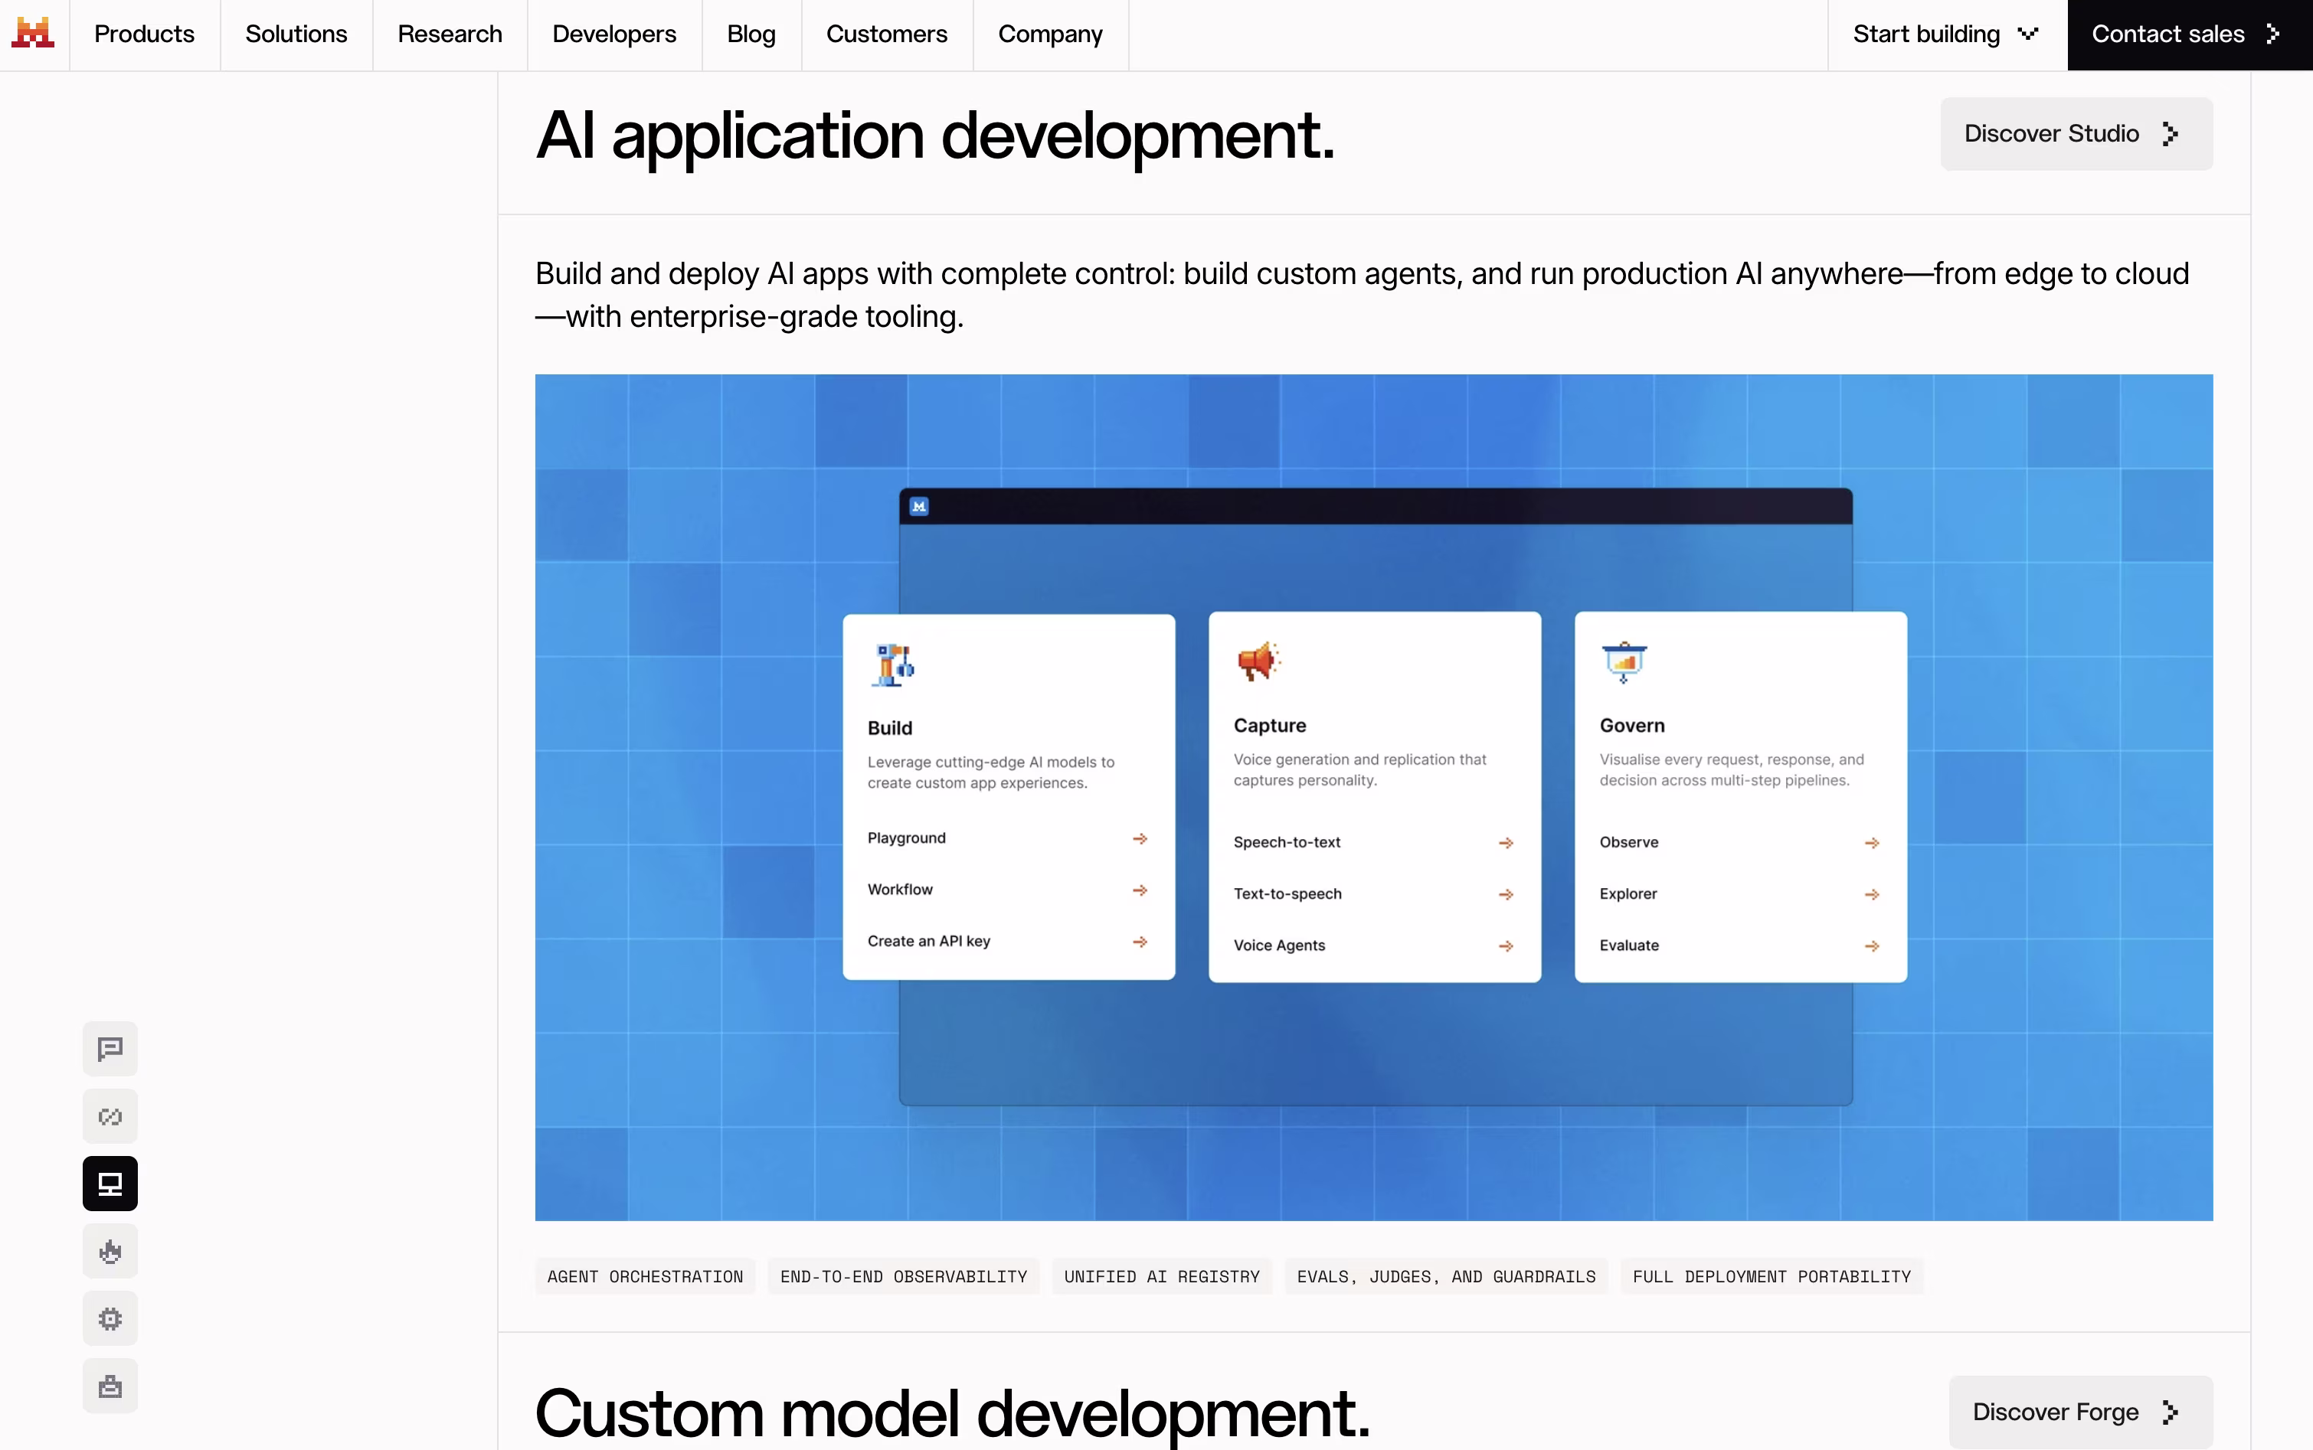Click the Discover Forge button

(x=2081, y=1412)
